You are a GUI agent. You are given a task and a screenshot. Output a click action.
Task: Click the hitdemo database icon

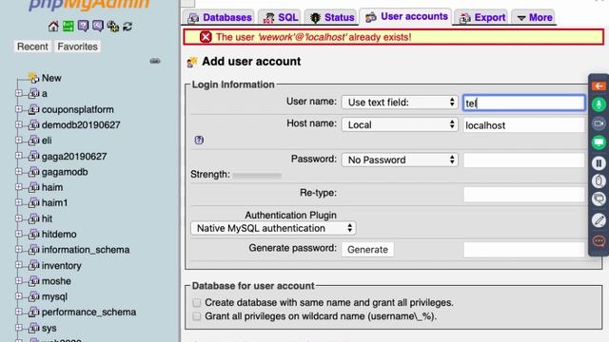coord(34,234)
